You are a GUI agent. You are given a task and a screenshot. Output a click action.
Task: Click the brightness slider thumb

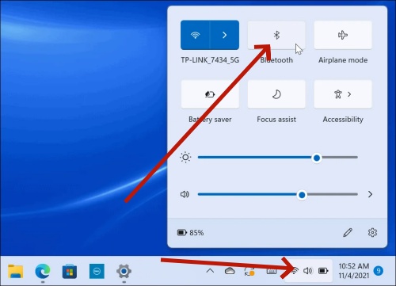point(317,158)
